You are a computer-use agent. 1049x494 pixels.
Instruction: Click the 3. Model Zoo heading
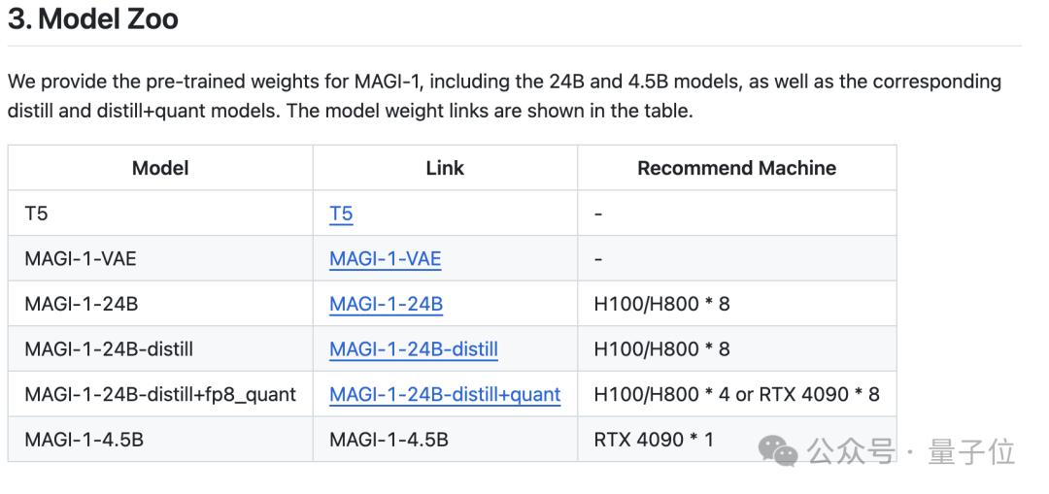93,19
